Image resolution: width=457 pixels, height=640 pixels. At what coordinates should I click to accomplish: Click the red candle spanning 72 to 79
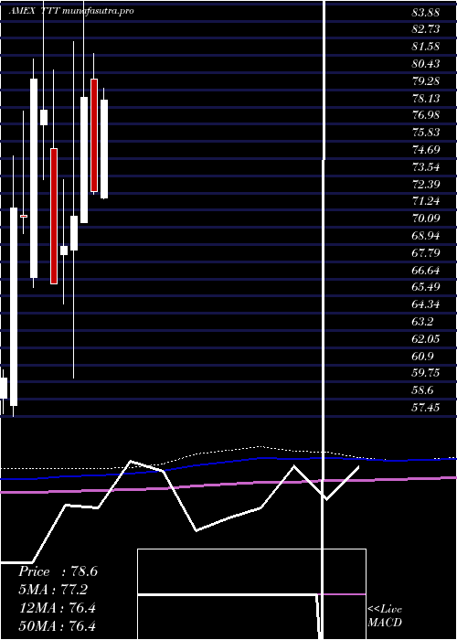(94, 135)
